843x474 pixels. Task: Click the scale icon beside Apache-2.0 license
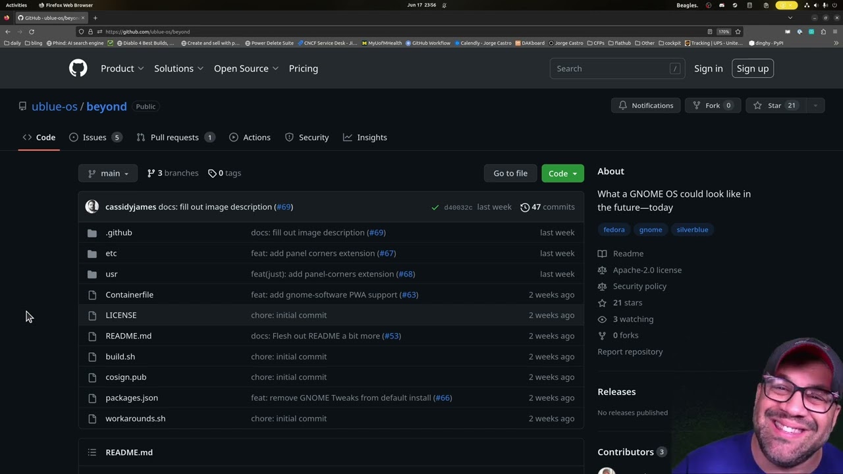[x=602, y=270]
